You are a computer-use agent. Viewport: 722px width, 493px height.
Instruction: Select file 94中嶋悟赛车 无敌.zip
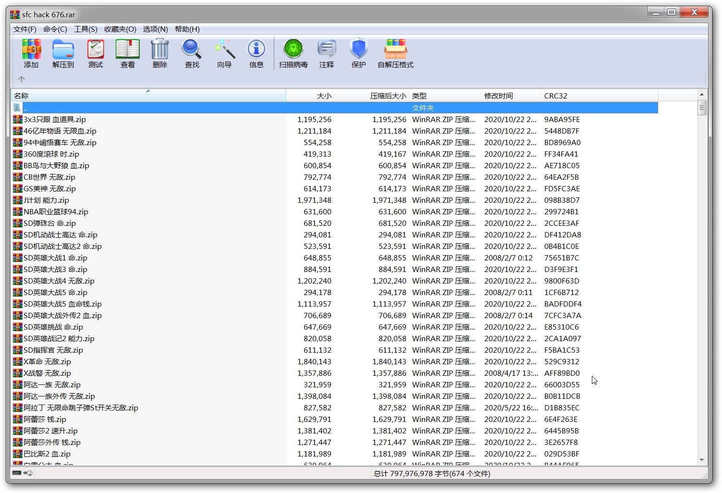(x=60, y=142)
